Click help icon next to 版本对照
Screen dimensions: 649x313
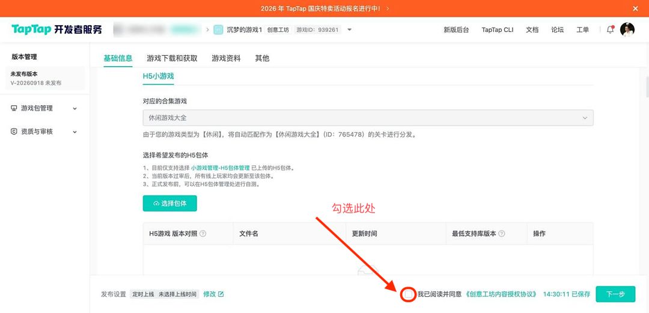click(x=203, y=234)
